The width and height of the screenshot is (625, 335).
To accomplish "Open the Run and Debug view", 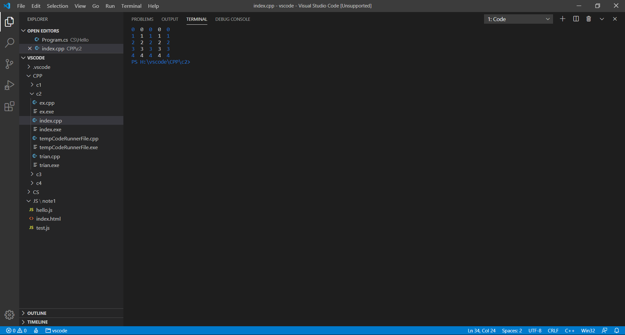I will [x=9, y=85].
